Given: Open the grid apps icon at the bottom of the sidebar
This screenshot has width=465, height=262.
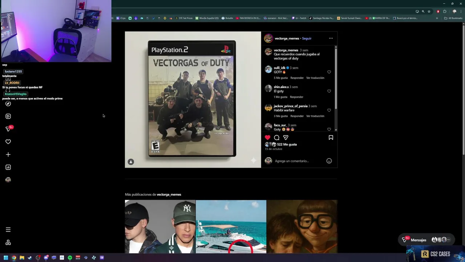Looking at the screenshot, I should coord(8,243).
